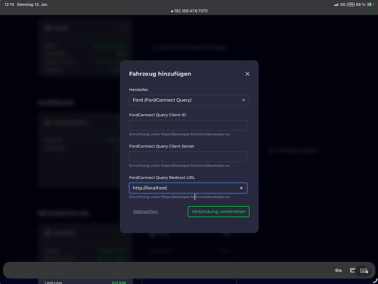Close the Fahrzeug hinzufügen dialog
The width and height of the screenshot is (378, 284).
pyautogui.click(x=247, y=74)
